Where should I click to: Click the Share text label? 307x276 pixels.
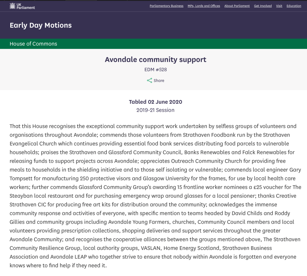pos(159,81)
